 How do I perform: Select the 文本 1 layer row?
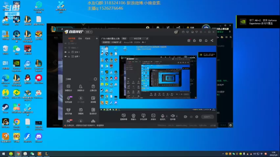click(81, 52)
